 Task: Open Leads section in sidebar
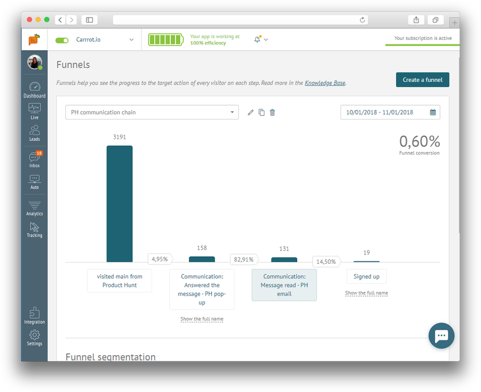(35, 133)
